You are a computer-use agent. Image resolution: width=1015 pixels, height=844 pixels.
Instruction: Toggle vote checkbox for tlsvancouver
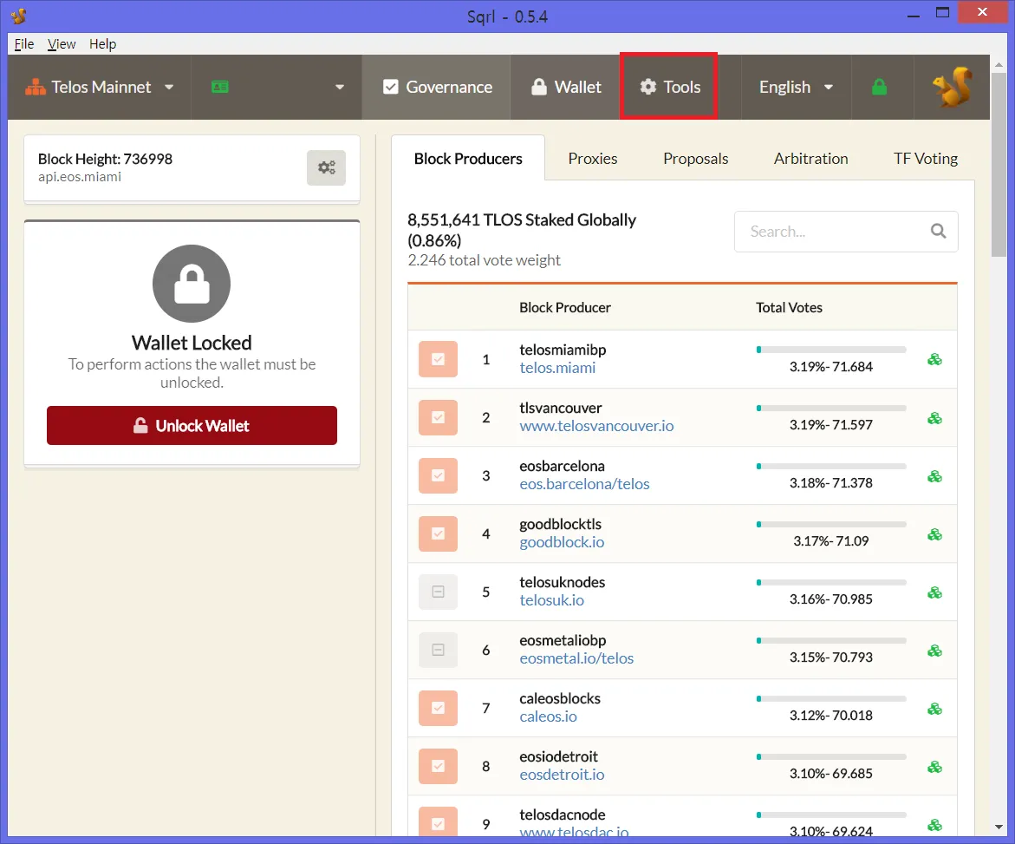(x=439, y=417)
